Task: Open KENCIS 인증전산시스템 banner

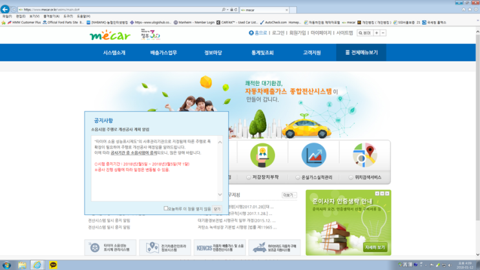Action: pyautogui.click(x=220, y=247)
